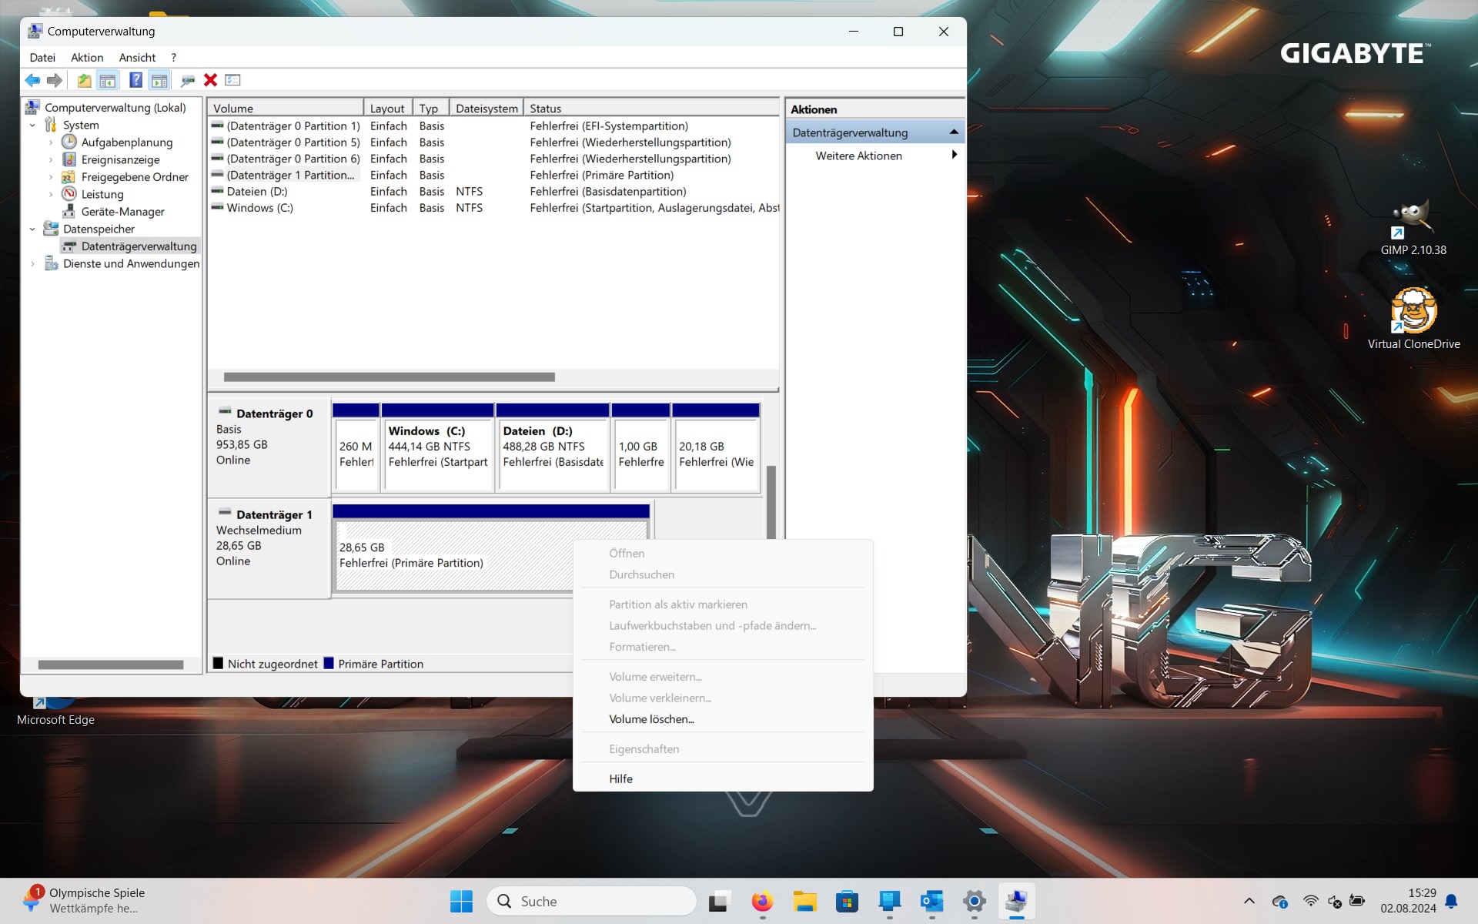Open Geräte-Manager in the tree

(x=122, y=212)
